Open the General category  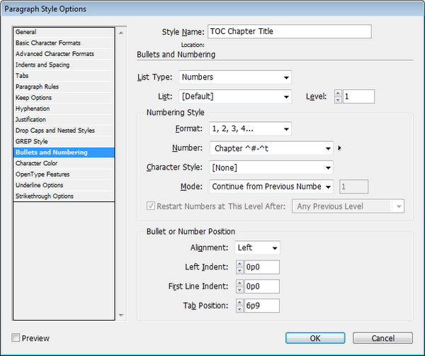(x=64, y=32)
